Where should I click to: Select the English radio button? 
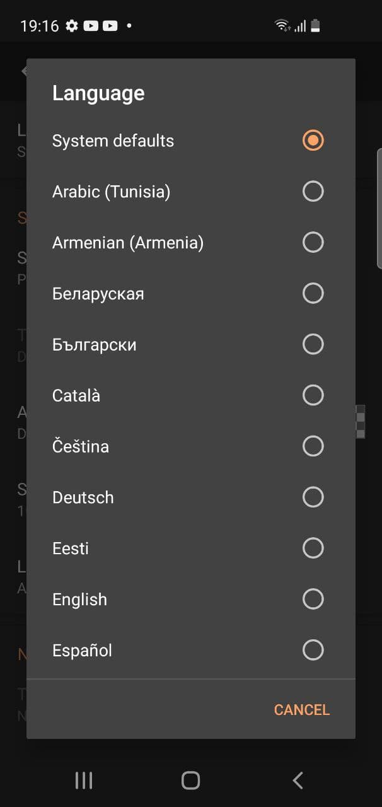pyautogui.click(x=313, y=599)
